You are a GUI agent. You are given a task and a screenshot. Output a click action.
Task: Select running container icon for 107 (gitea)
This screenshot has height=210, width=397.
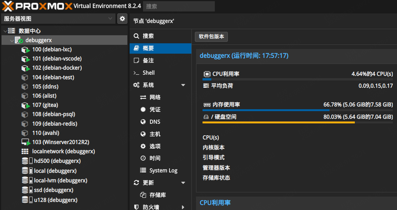pyautogui.click(x=25, y=105)
